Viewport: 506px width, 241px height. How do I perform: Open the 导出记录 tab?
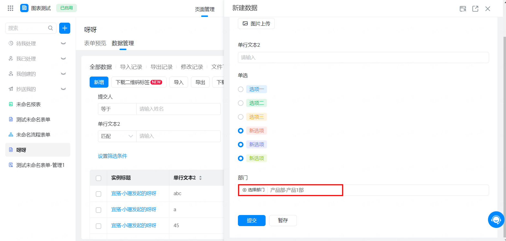click(162, 67)
